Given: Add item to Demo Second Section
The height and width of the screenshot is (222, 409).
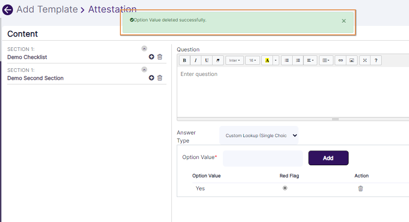Looking at the screenshot, I should (x=151, y=78).
